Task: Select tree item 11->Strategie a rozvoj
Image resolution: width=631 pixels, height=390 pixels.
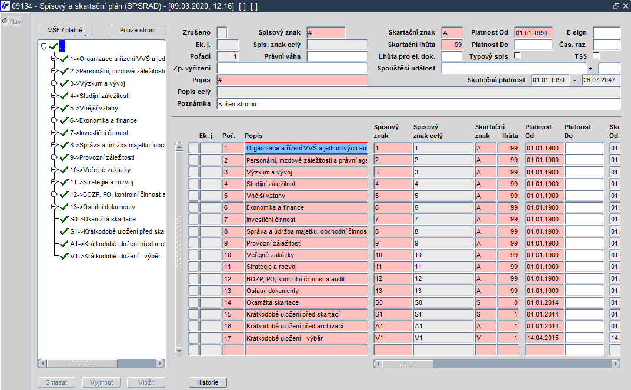Action: [101, 182]
